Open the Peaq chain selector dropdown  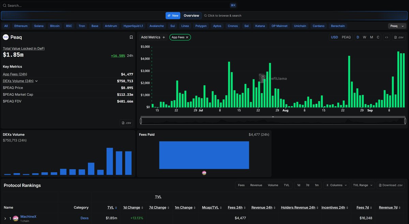[x=397, y=26]
